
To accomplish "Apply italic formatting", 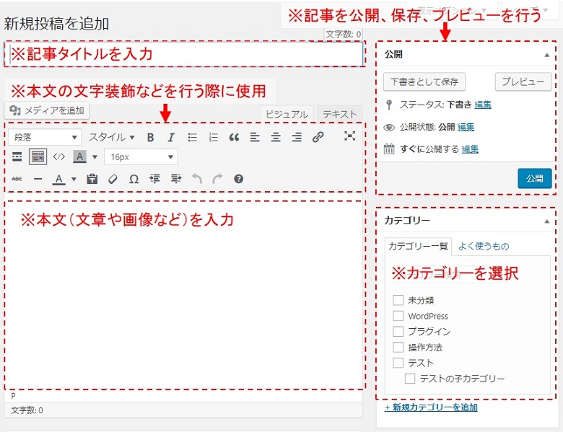I will click(x=171, y=137).
